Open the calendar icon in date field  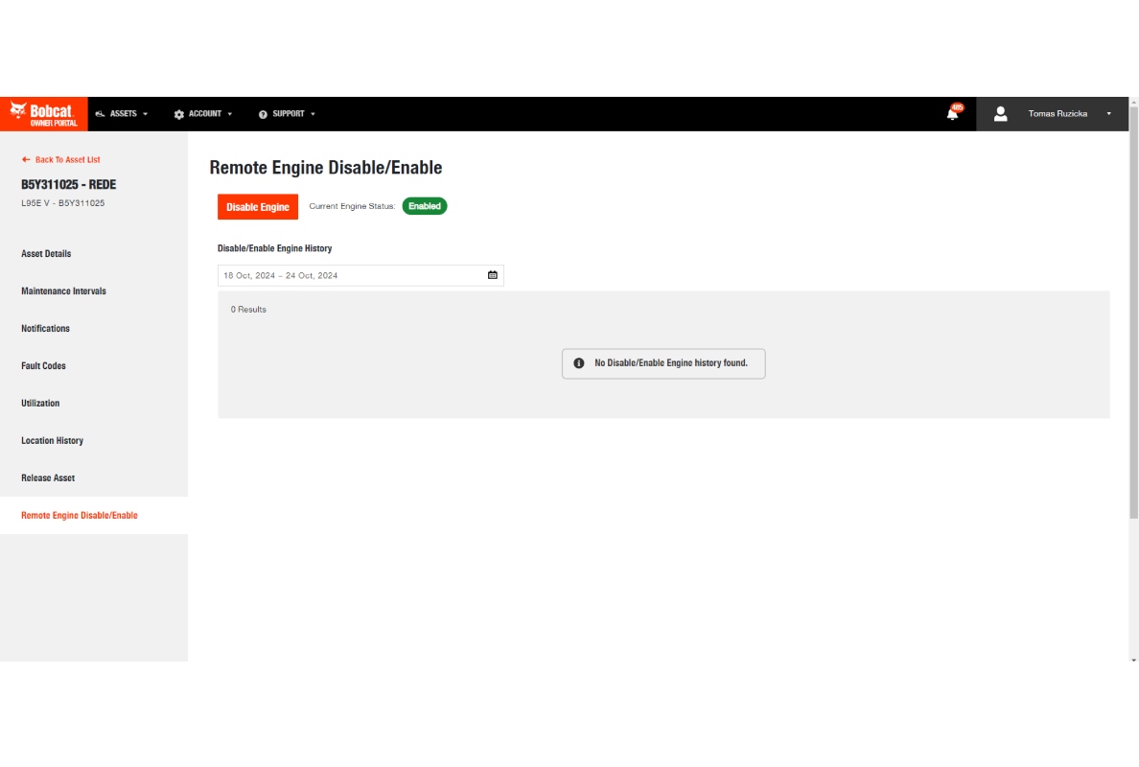point(493,275)
